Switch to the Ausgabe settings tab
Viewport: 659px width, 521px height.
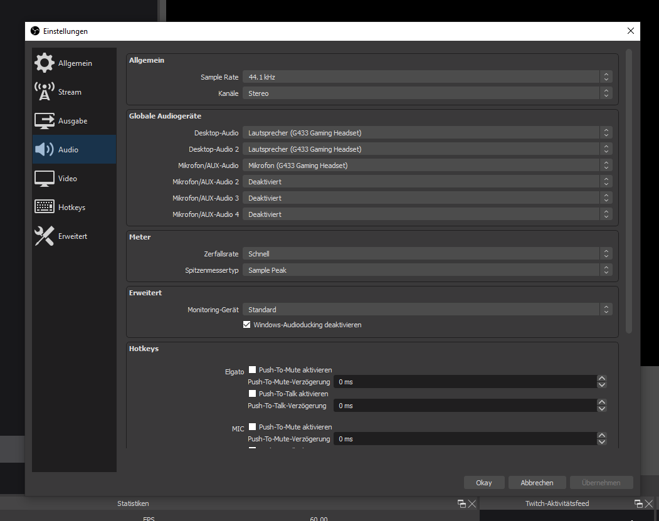pyautogui.click(x=73, y=121)
